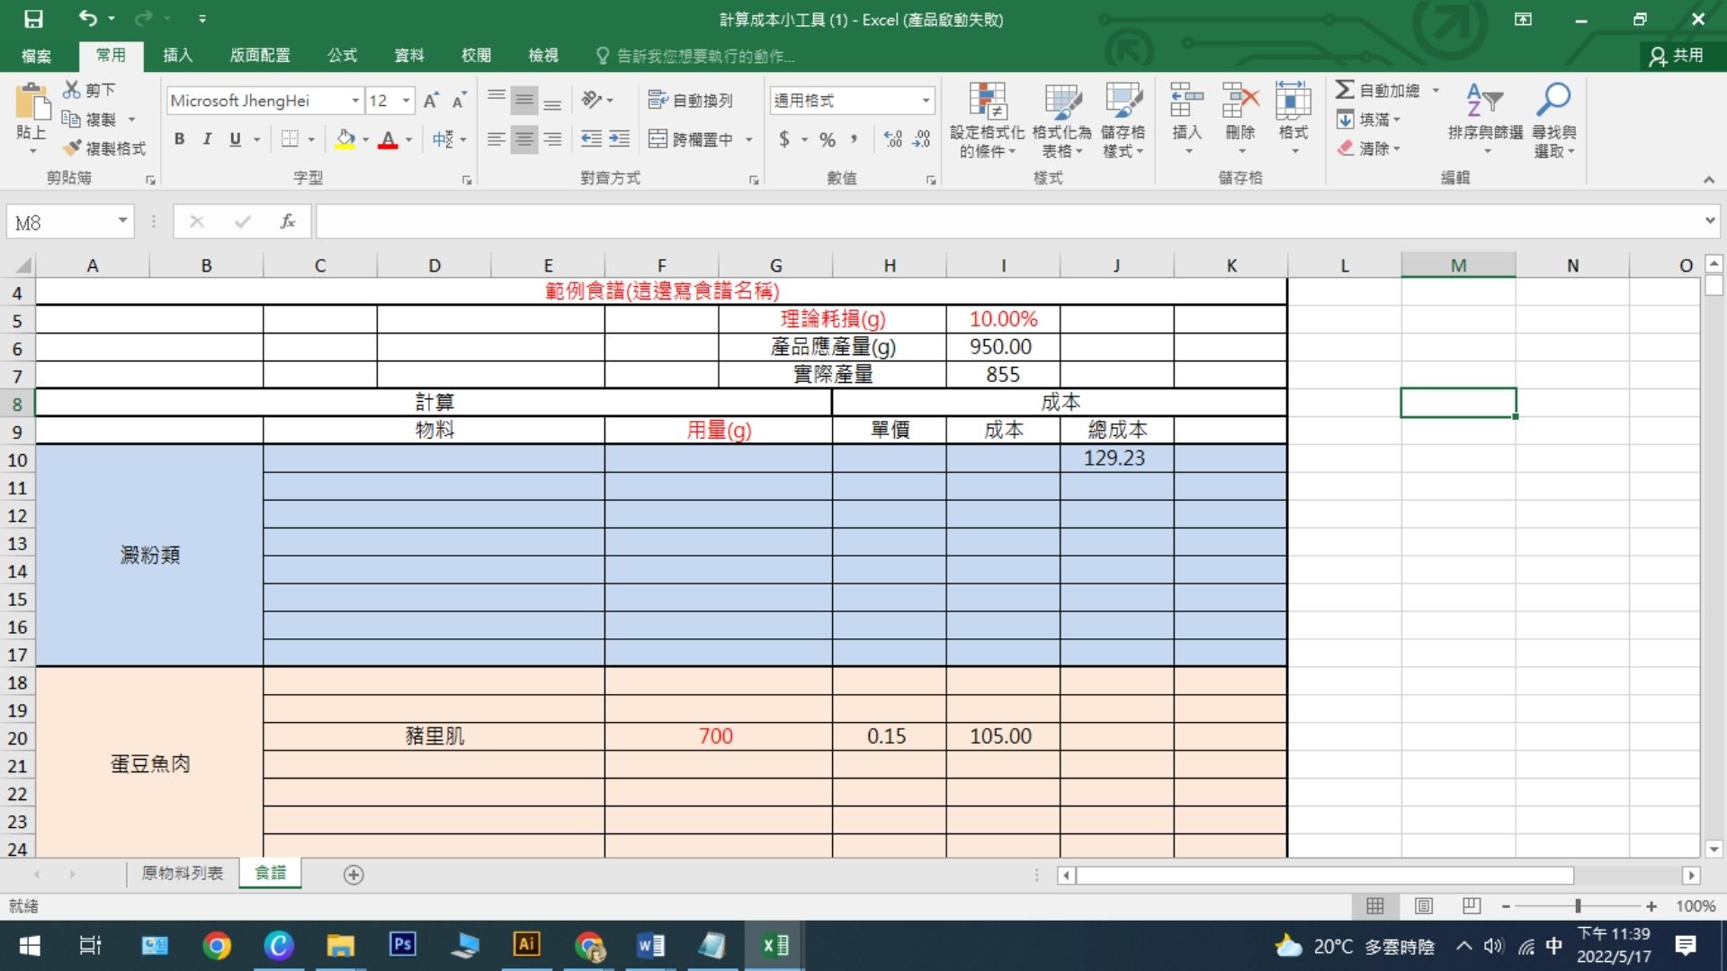
Task: Open the font name dropdown
Action: click(356, 100)
